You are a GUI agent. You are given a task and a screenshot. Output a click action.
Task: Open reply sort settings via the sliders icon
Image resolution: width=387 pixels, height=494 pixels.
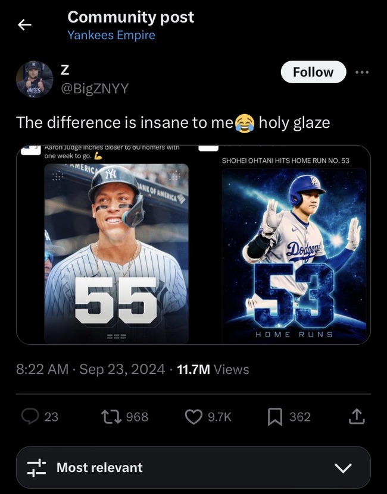(37, 468)
